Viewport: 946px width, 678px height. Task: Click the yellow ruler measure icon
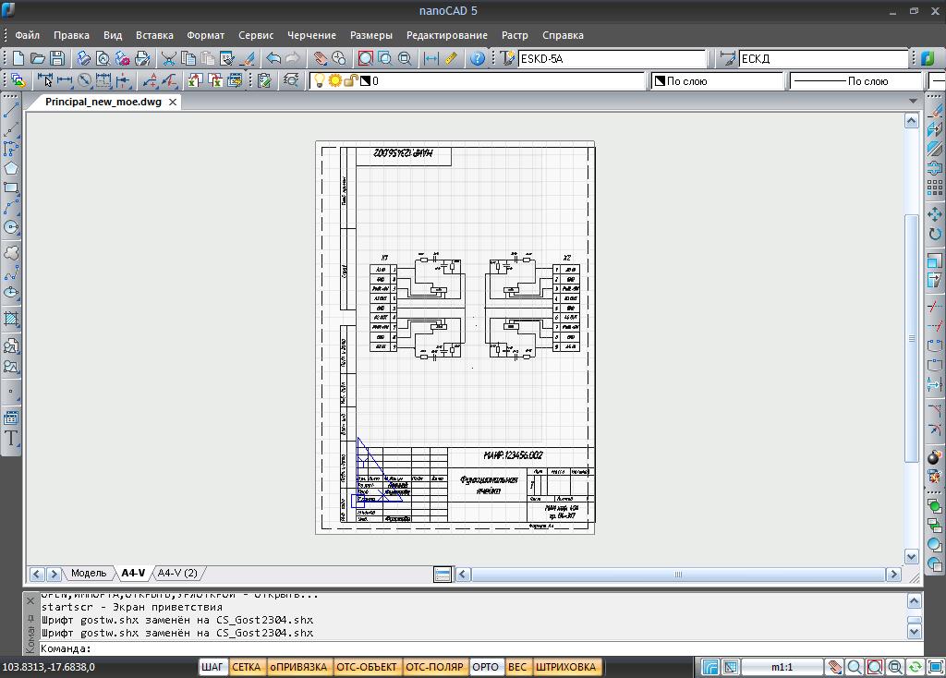point(451,58)
